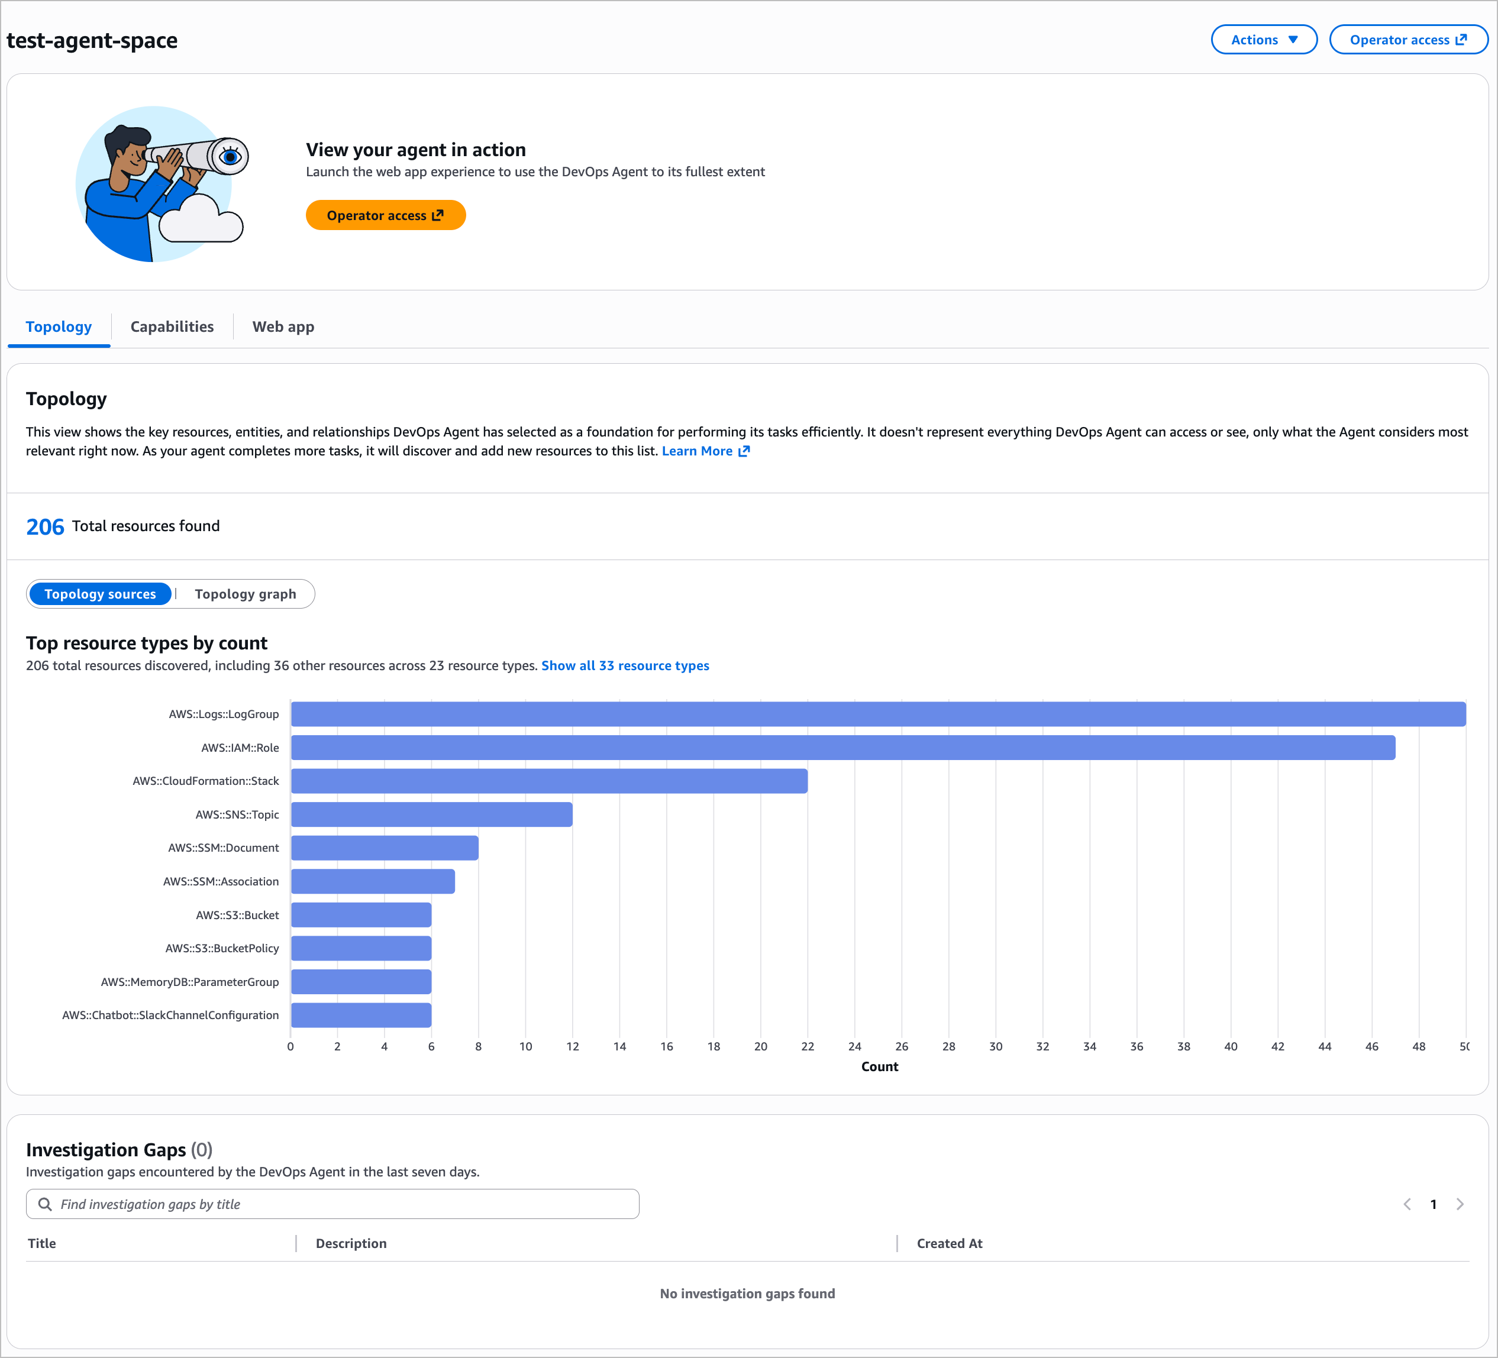Click the AWS::Logs::LogGroup bar
The image size is (1498, 1358).
[x=877, y=714]
